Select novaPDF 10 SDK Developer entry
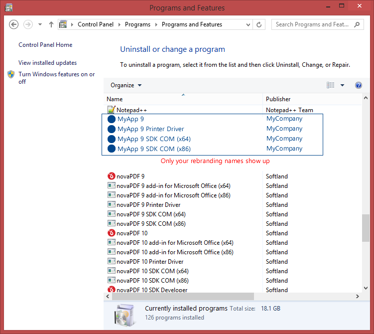Viewport: 374px width, 334px height. point(152,290)
